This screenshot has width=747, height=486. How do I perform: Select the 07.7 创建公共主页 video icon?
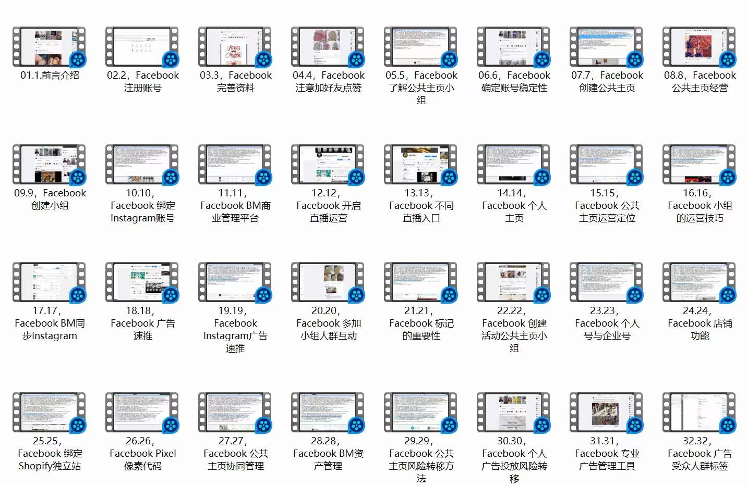coord(607,47)
